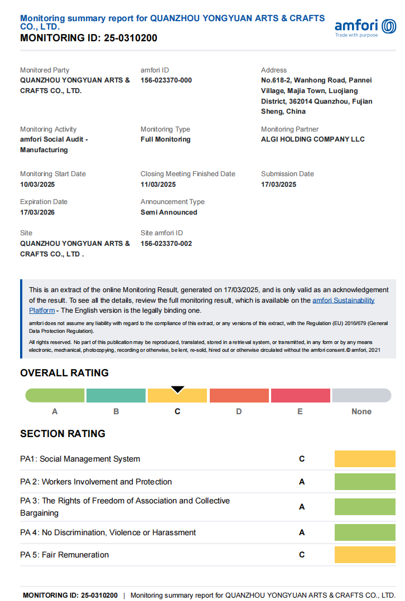Click the 'Monitoring Partner' field label
The width and height of the screenshot is (405, 601).
pyautogui.click(x=290, y=129)
